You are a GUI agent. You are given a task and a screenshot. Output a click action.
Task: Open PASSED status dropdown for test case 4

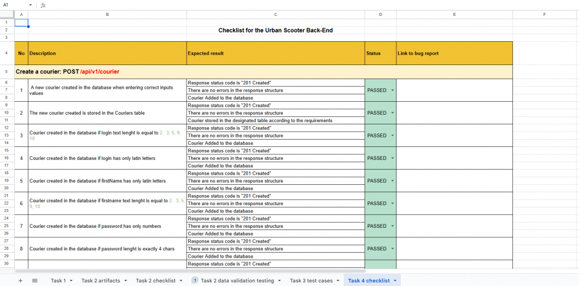(392, 158)
